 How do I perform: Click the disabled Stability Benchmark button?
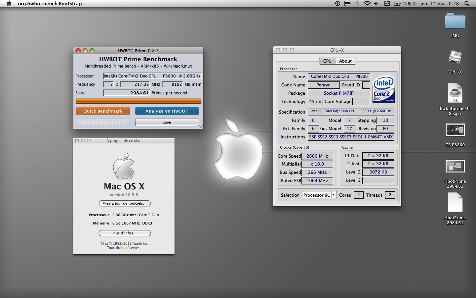click(103, 122)
